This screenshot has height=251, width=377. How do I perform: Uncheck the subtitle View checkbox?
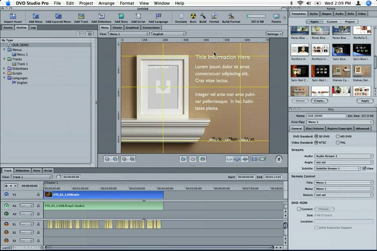(x=364, y=168)
